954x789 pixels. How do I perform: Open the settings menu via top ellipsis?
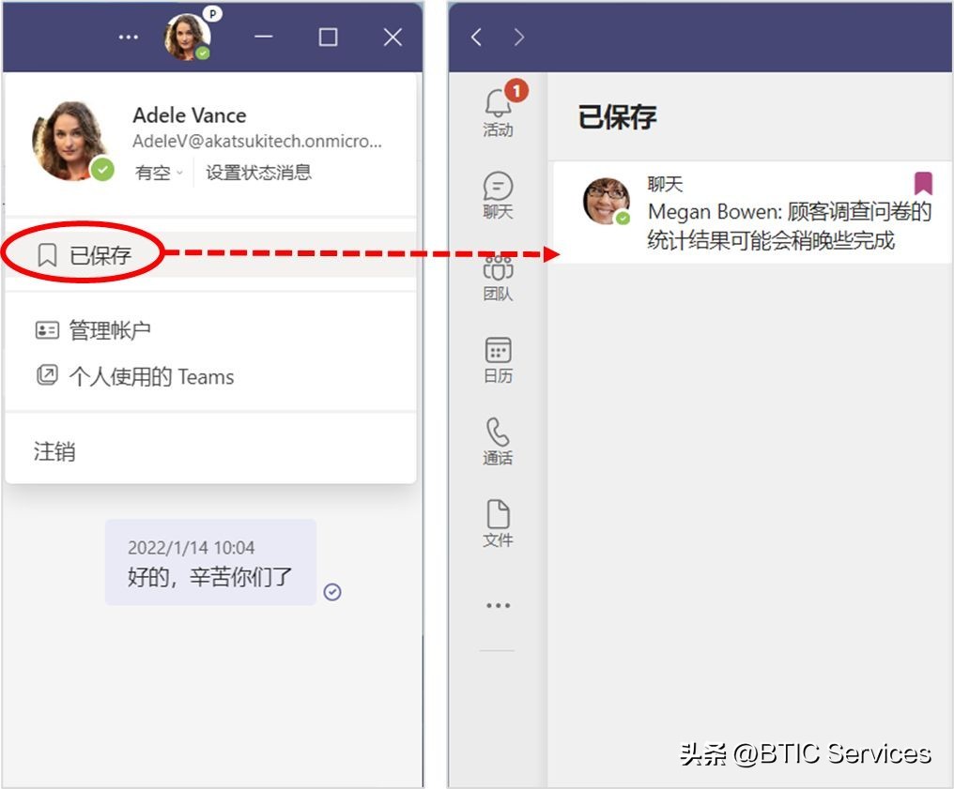coord(127,37)
